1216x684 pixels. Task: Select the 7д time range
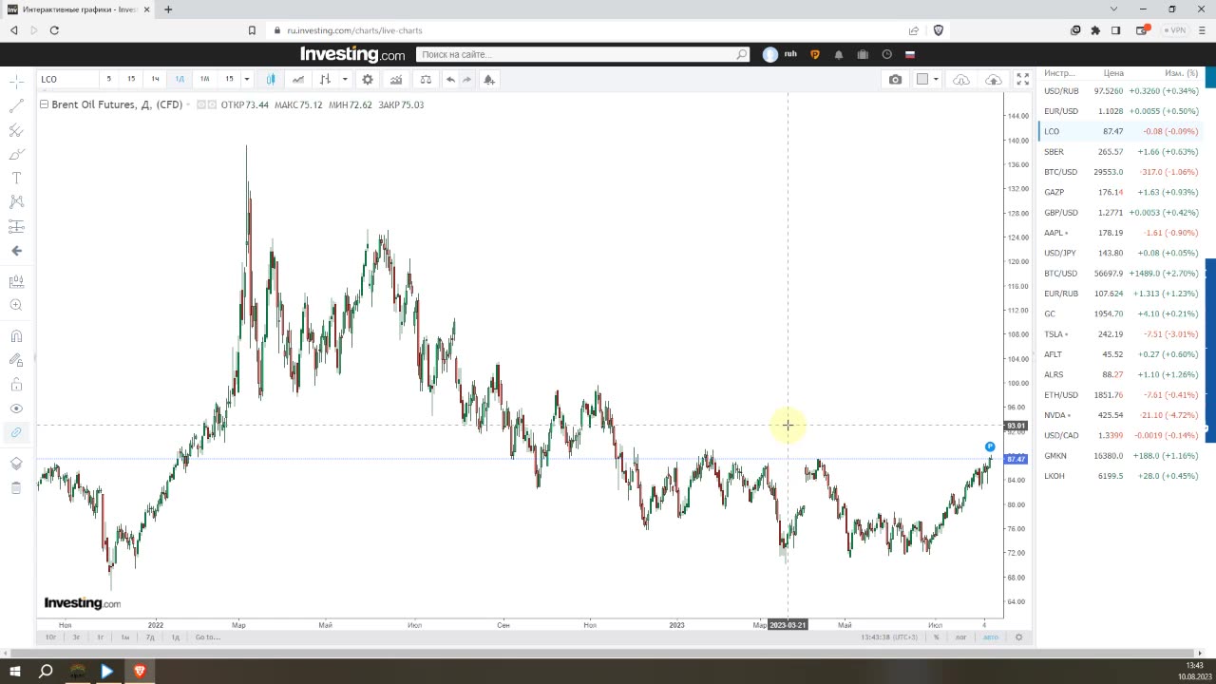coord(150,636)
